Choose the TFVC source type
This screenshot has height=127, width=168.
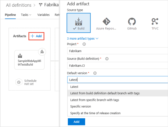pos(155,24)
